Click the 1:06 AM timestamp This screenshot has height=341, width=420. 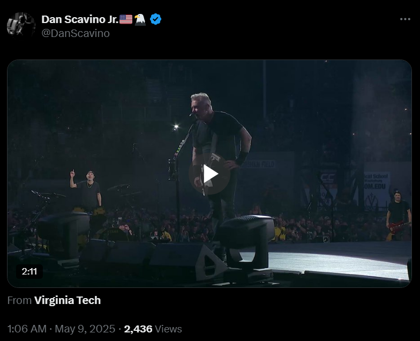27,329
